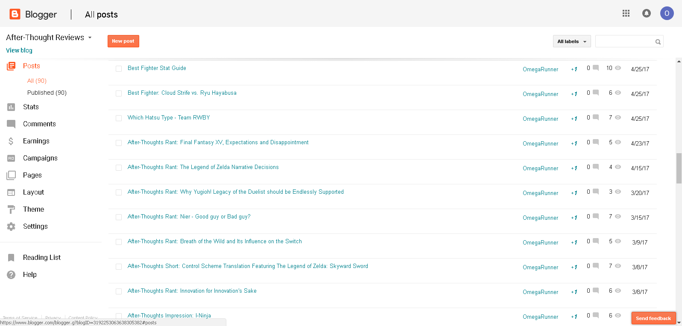Open the Earnings section
This screenshot has height=326, width=682.
tap(36, 141)
